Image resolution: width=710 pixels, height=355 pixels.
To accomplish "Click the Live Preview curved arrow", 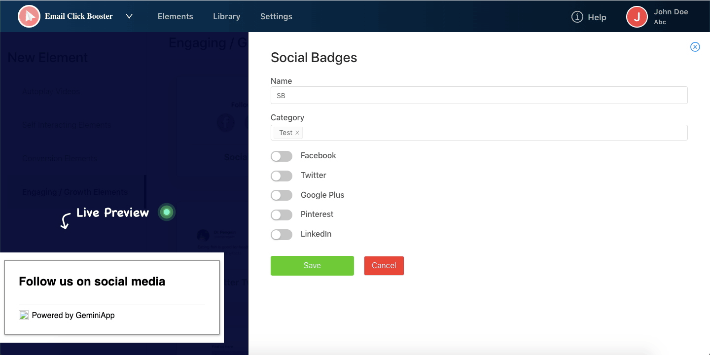I will point(65,221).
